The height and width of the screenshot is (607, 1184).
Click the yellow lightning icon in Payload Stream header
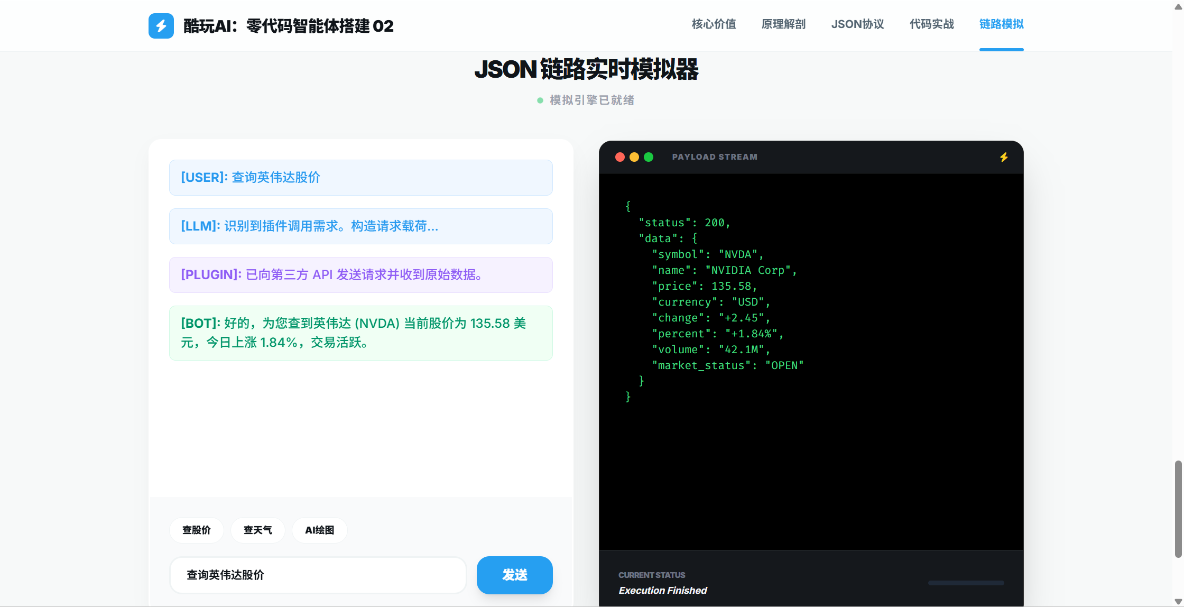[1004, 157]
